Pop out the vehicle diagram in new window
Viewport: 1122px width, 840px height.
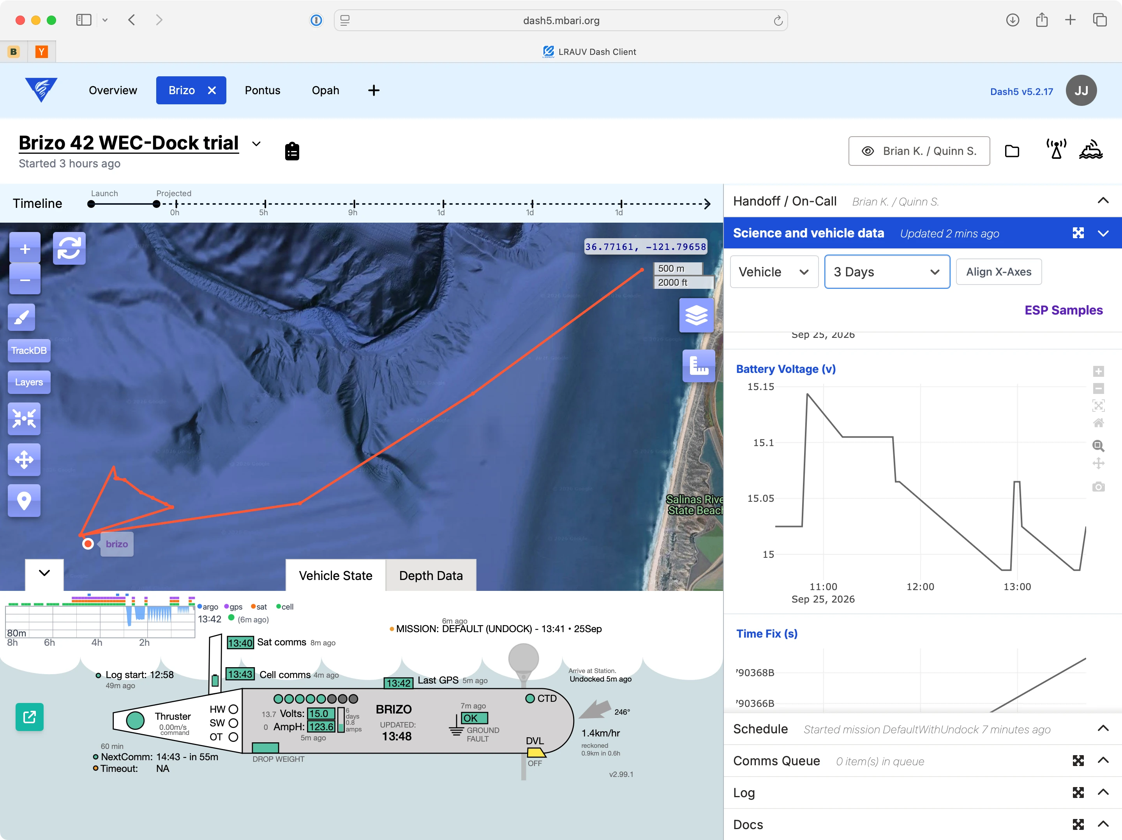(30, 717)
